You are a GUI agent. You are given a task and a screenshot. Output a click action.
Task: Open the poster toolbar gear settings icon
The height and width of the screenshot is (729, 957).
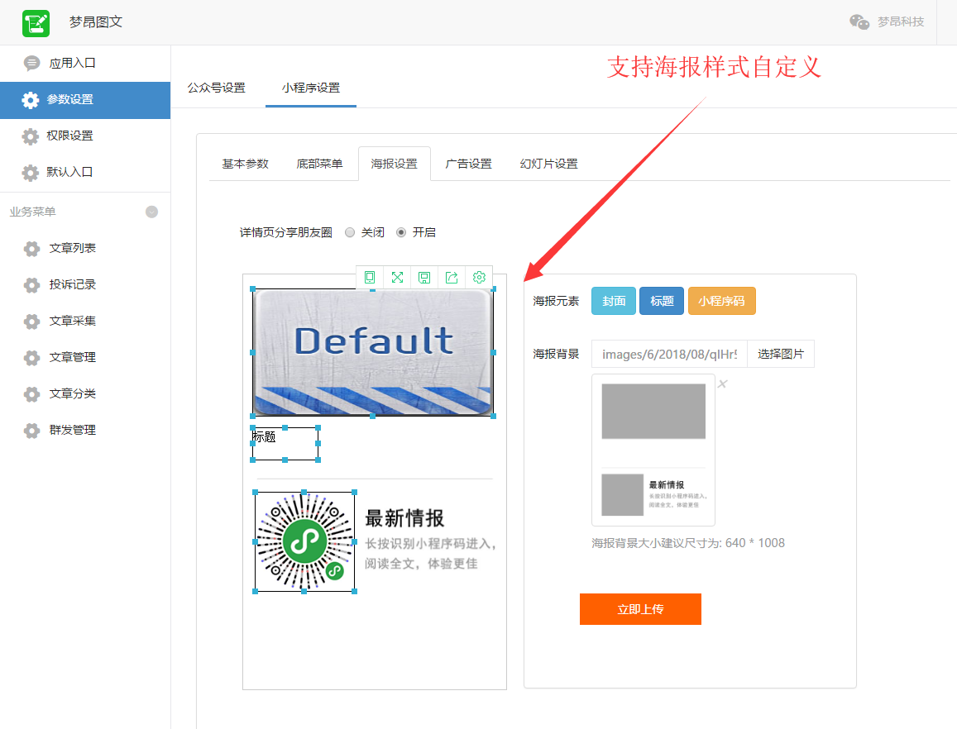click(x=479, y=277)
